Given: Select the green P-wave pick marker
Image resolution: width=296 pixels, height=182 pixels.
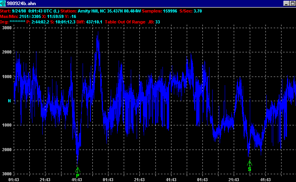Looking at the screenshot, I should (78, 173).
